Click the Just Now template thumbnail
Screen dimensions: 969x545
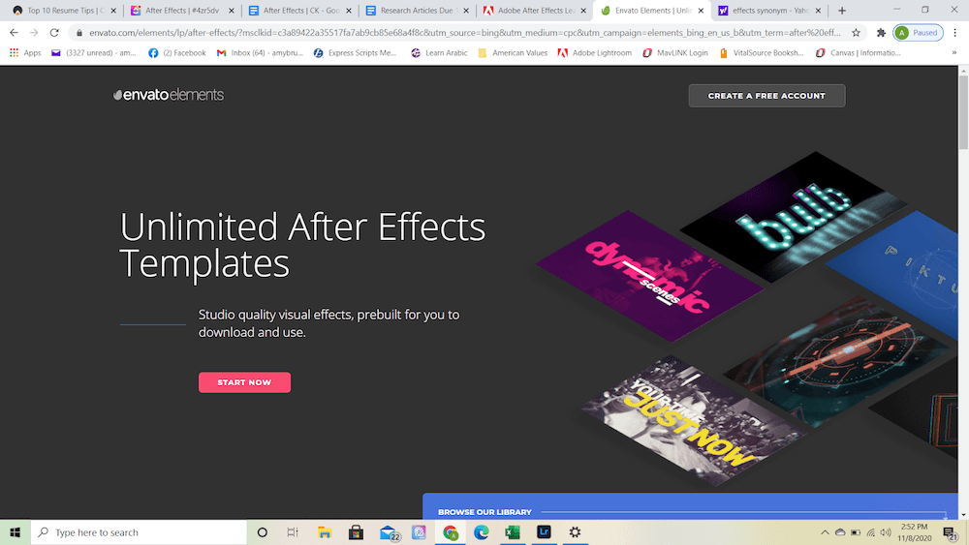tap(692, 420)
